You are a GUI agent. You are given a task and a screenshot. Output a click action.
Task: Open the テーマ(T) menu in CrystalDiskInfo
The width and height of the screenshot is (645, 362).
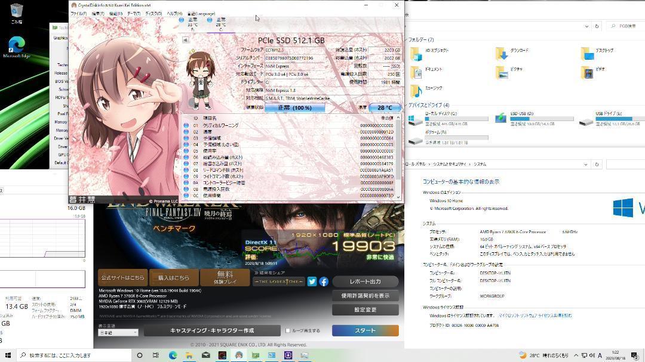tap(134, 14)
